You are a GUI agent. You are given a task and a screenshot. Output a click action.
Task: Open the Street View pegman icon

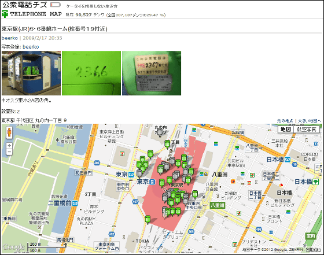click(9, 132)
